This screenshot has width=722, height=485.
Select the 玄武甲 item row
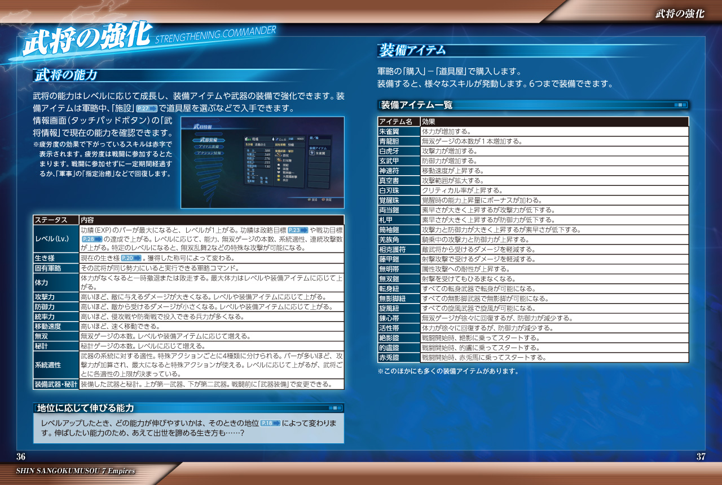(x=533, y=161)
